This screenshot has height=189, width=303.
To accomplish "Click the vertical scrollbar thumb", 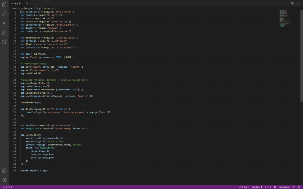I will point(302,56).
